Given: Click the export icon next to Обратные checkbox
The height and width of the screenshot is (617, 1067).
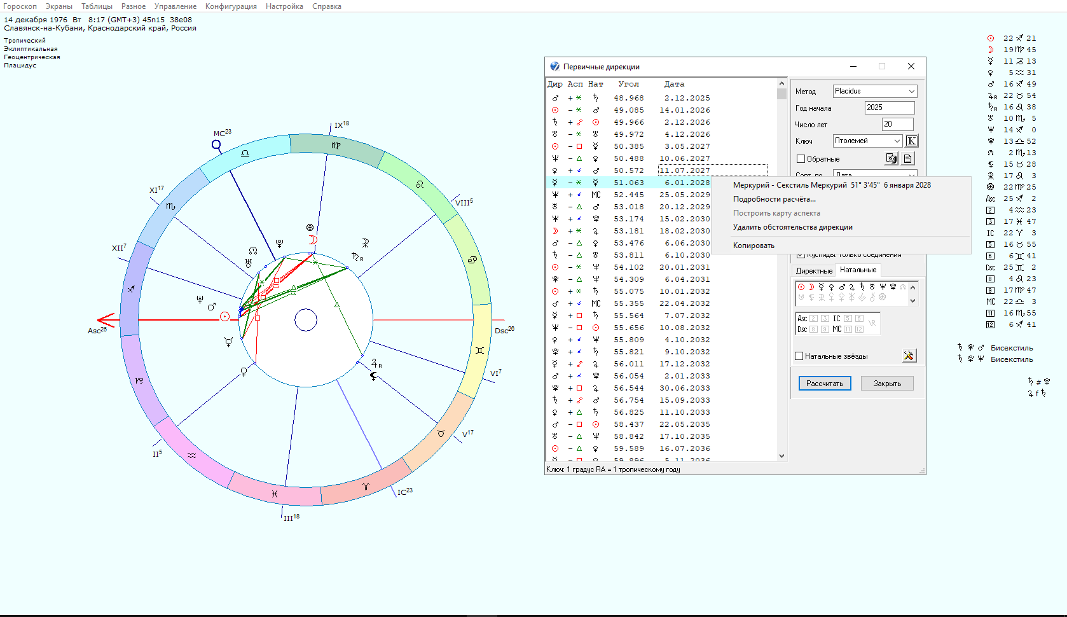Looking at the screenshot, I should [x=891, y=158].
